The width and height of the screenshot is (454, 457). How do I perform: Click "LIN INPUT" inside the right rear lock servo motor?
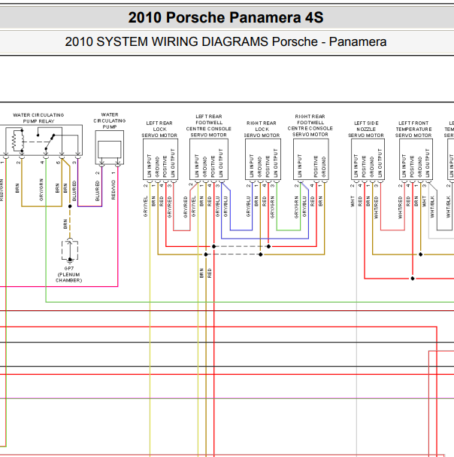click(252, 166)
